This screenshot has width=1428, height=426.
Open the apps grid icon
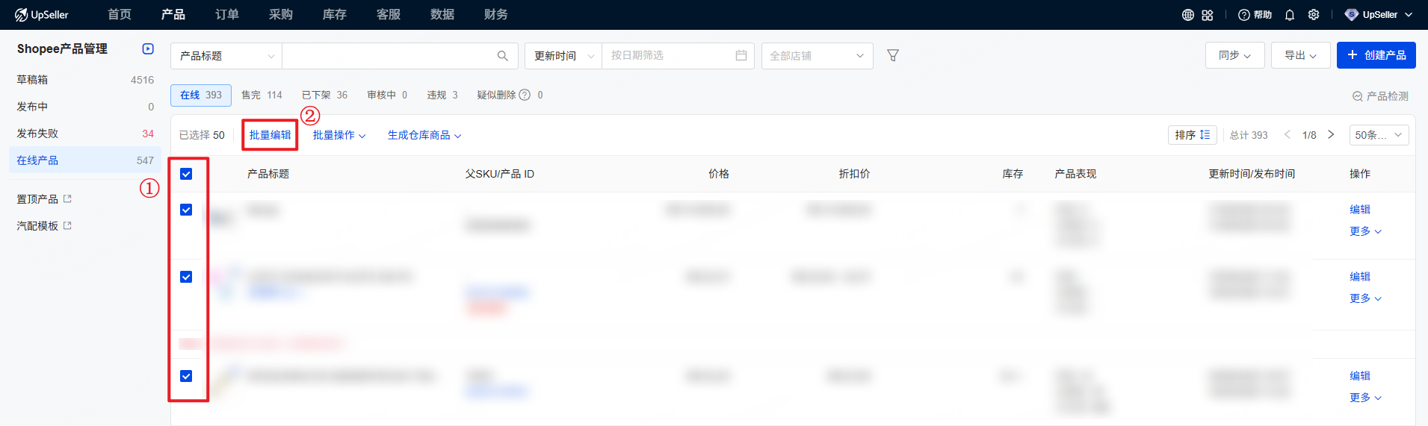1208,15
